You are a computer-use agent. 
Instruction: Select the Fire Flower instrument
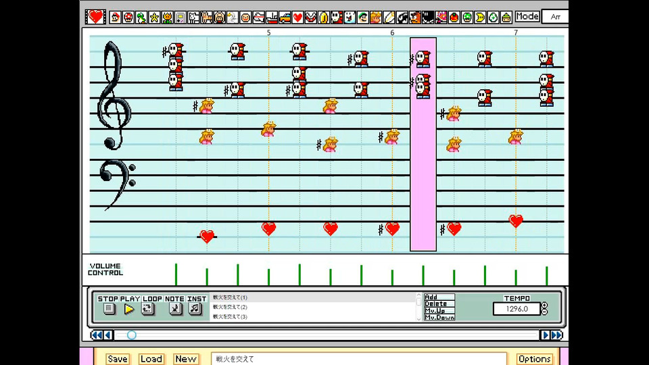[x=167, y=18]
